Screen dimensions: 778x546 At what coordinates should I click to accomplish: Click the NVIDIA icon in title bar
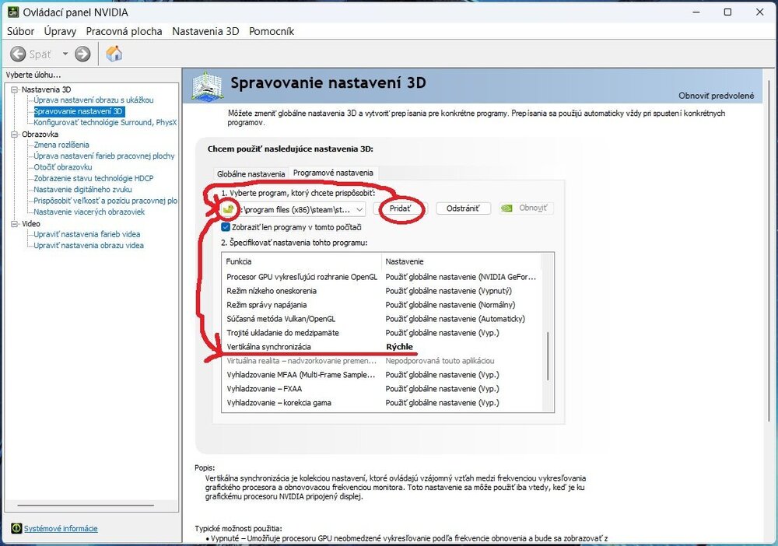pyautogui.click(x=12, y=12)
